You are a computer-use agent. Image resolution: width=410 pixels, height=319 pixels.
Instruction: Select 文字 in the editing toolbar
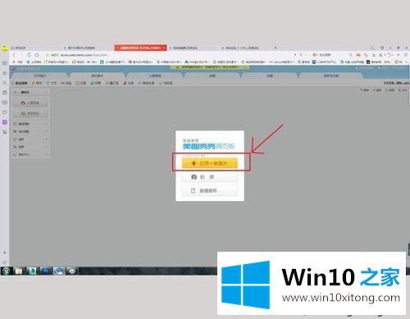[52, 83]
